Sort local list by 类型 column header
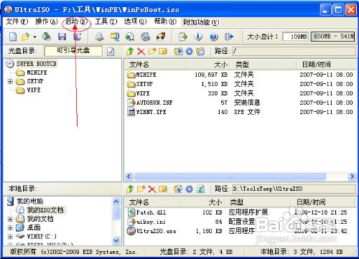 [258, 202]
